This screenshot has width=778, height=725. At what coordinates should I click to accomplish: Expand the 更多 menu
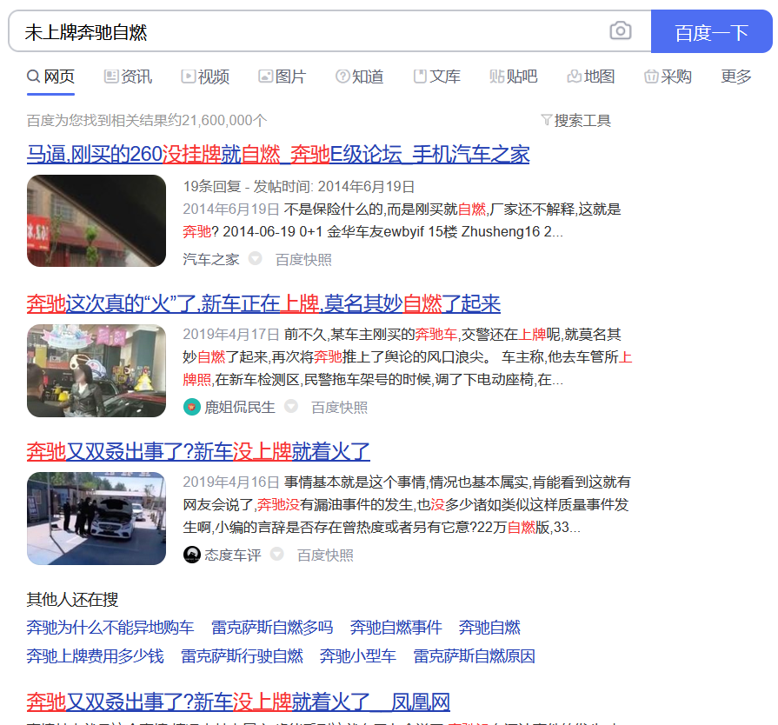click(x=735, y=76)
